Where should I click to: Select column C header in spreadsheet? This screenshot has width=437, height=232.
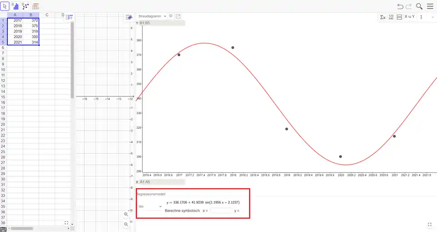pyautogui.click(x=47, y=15)
